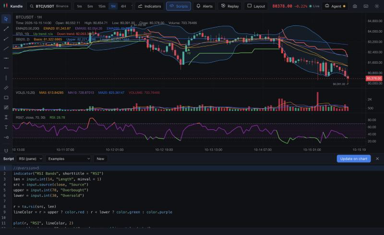Image resolution: width=384 pixels, height=235 pixels.
Task: Click the 84,000.00 price axis label
Action: pos(375,31)
